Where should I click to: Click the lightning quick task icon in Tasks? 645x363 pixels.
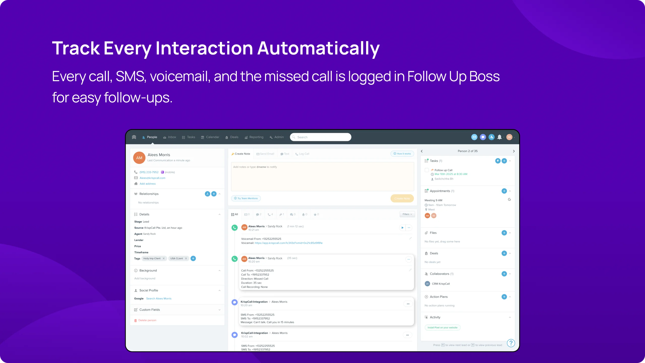498,161
